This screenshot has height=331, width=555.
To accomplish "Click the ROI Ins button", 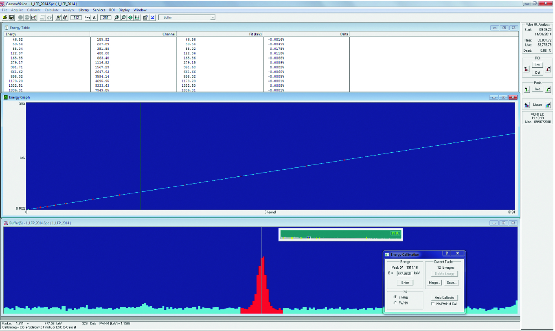I will point(537,65).
